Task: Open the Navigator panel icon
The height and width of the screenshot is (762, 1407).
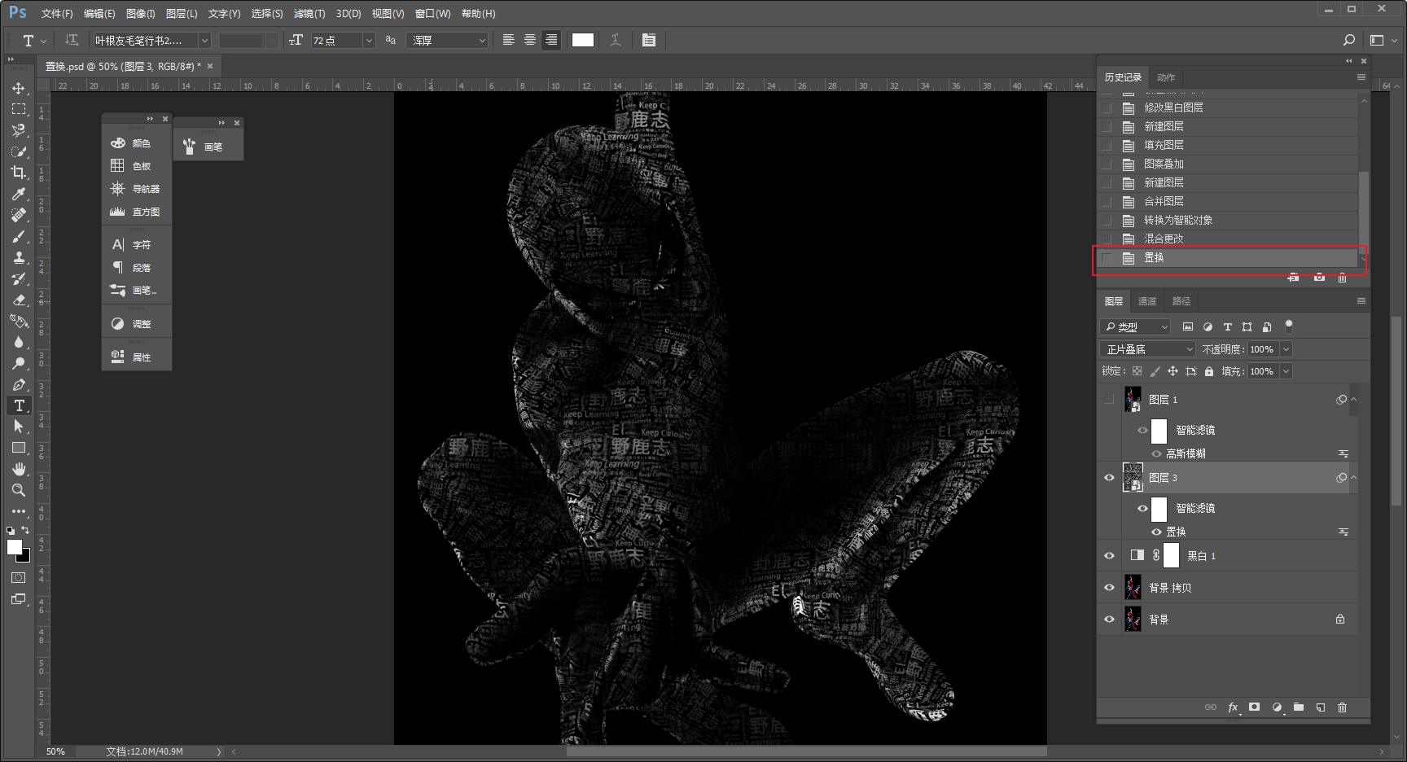Action: click(x=117, y=189)
